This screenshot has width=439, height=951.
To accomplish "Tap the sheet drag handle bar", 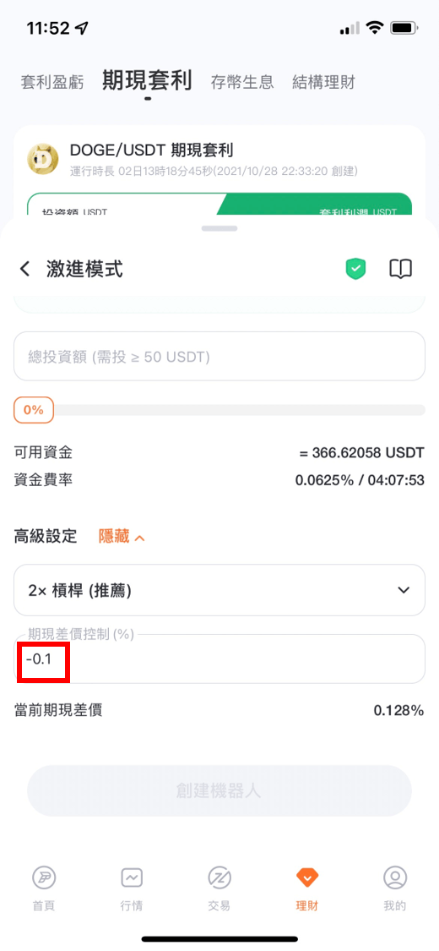I will coord(219,228).
